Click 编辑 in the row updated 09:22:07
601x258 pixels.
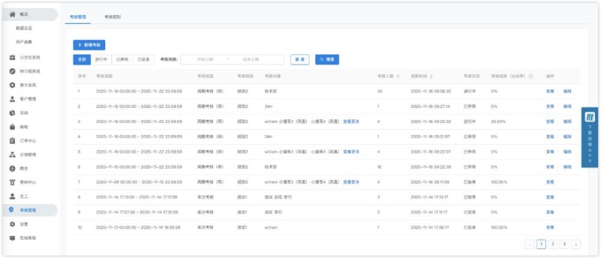click(567, 152)
